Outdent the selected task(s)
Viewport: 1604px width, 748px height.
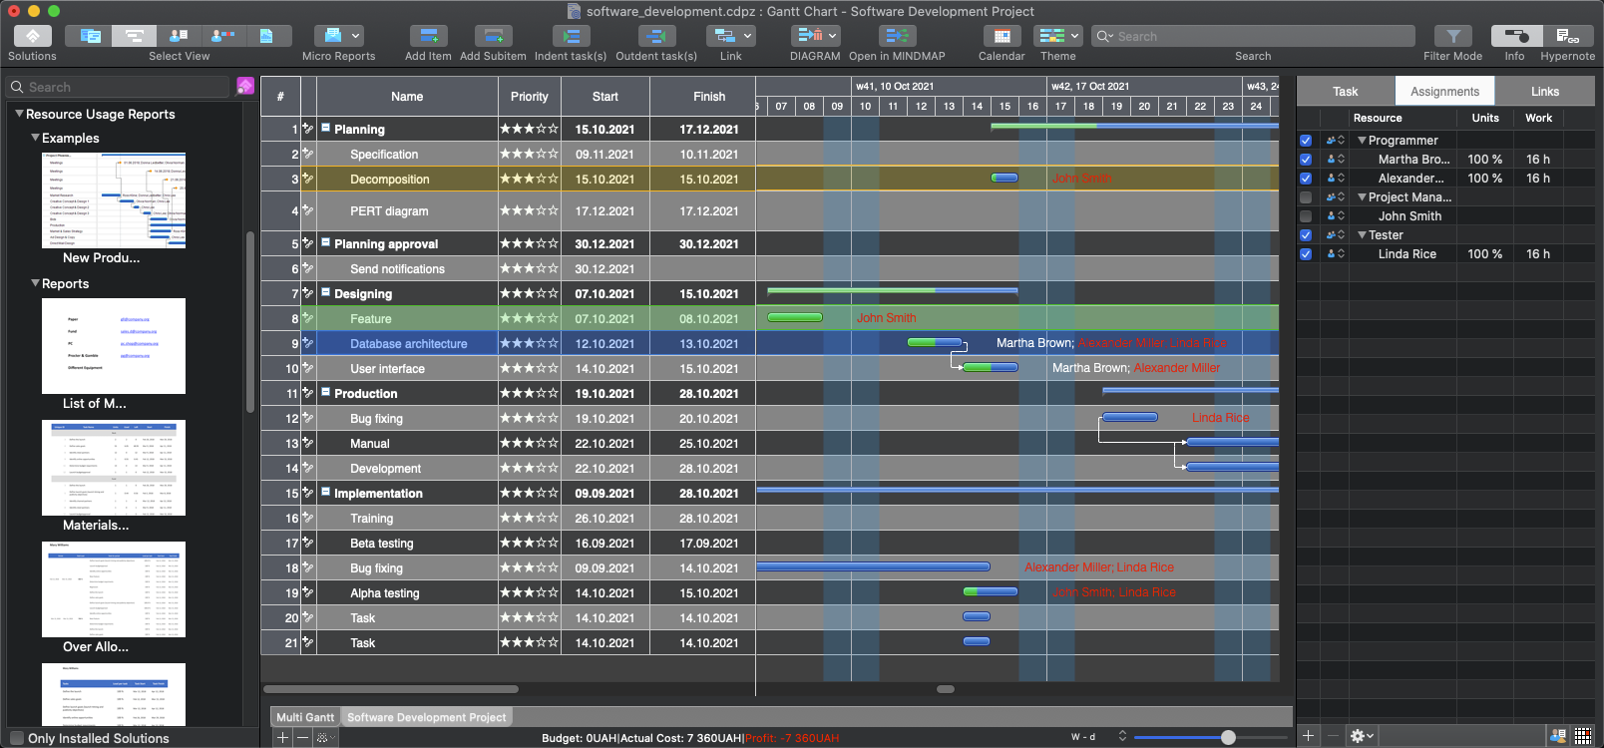point(655,37)
